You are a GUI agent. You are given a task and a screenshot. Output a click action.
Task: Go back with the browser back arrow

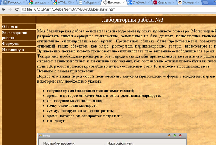point(3,9)
